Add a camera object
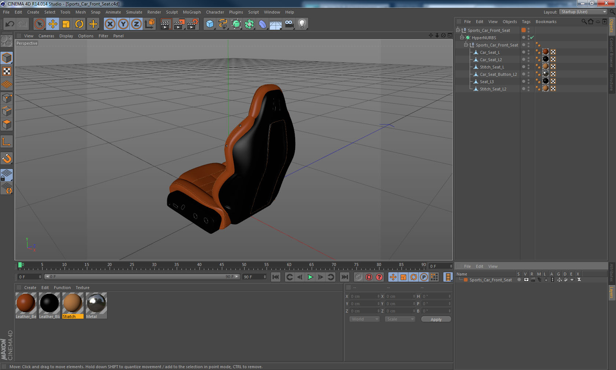Viewport: 616px width, 370px height. 289,24
